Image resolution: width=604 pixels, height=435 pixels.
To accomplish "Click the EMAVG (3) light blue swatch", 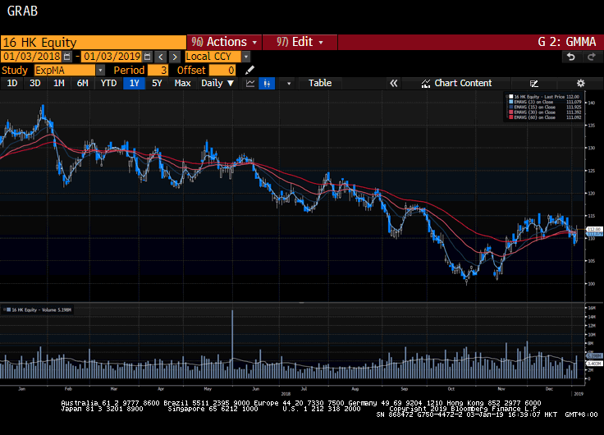I will [510, 102].
